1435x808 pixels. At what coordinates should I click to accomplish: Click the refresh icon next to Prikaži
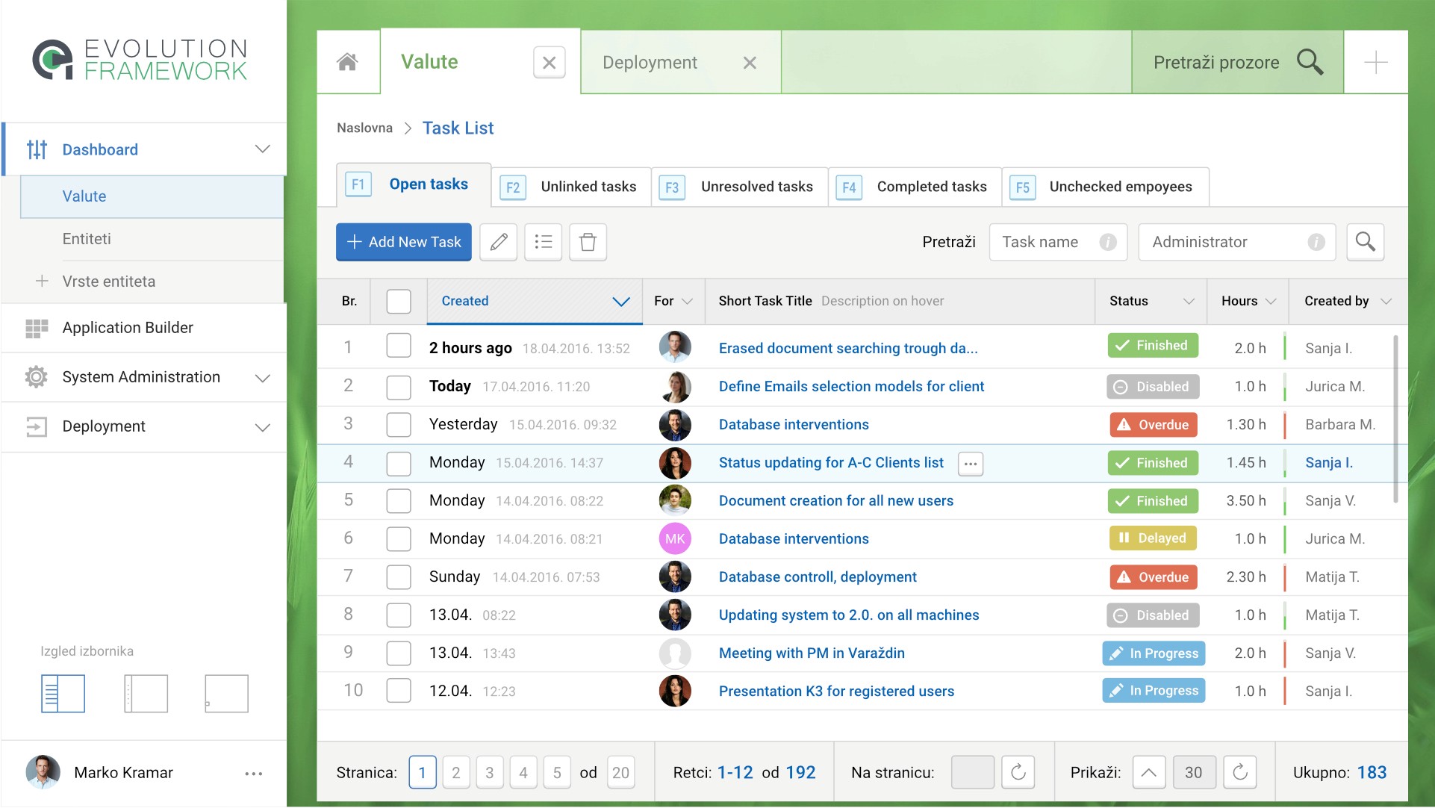1239,772
